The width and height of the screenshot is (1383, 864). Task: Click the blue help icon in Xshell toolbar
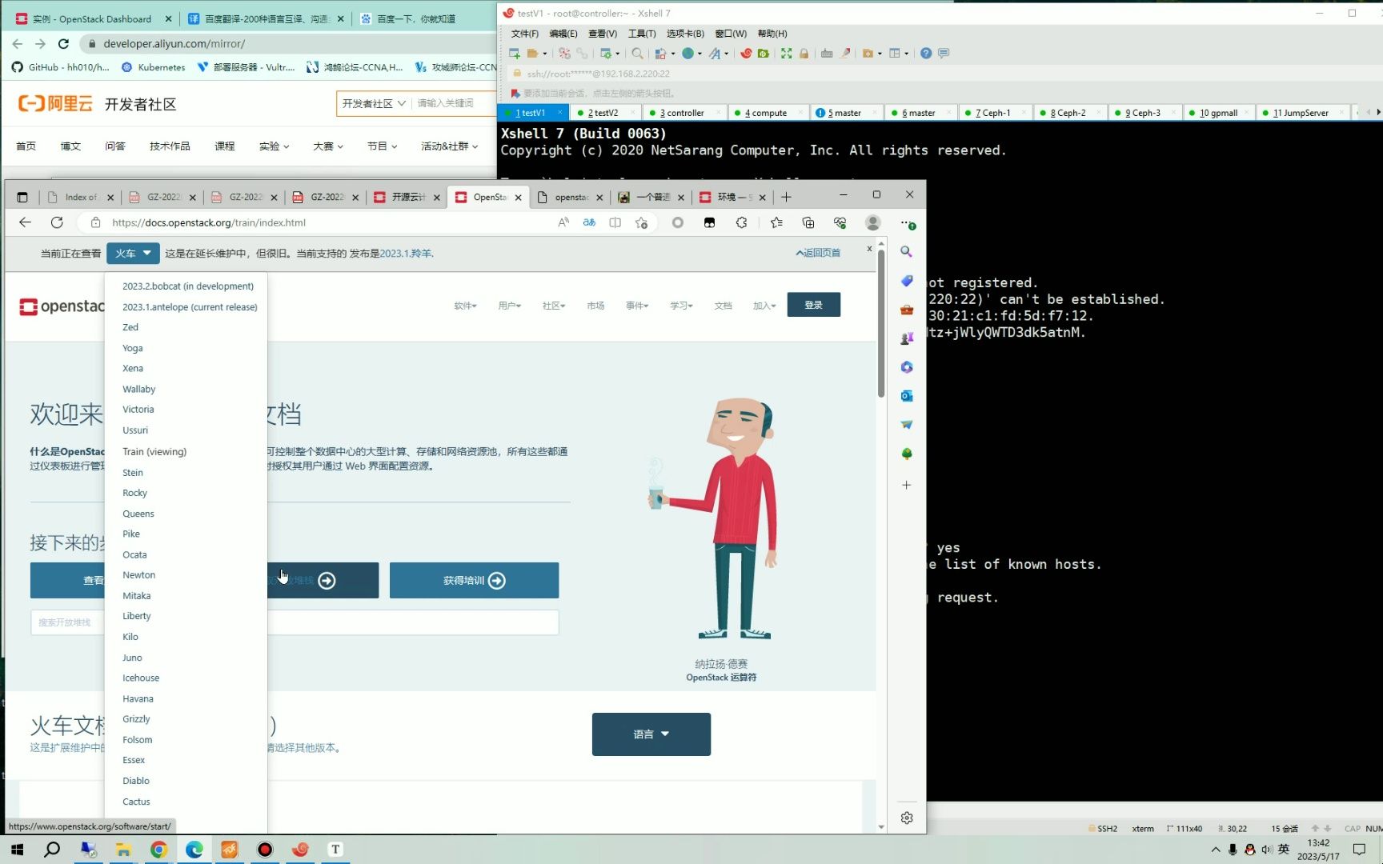point(926,54)
